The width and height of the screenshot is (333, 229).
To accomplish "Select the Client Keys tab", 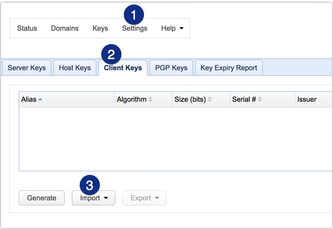I will pyautogui.click(x=123, y=68).
